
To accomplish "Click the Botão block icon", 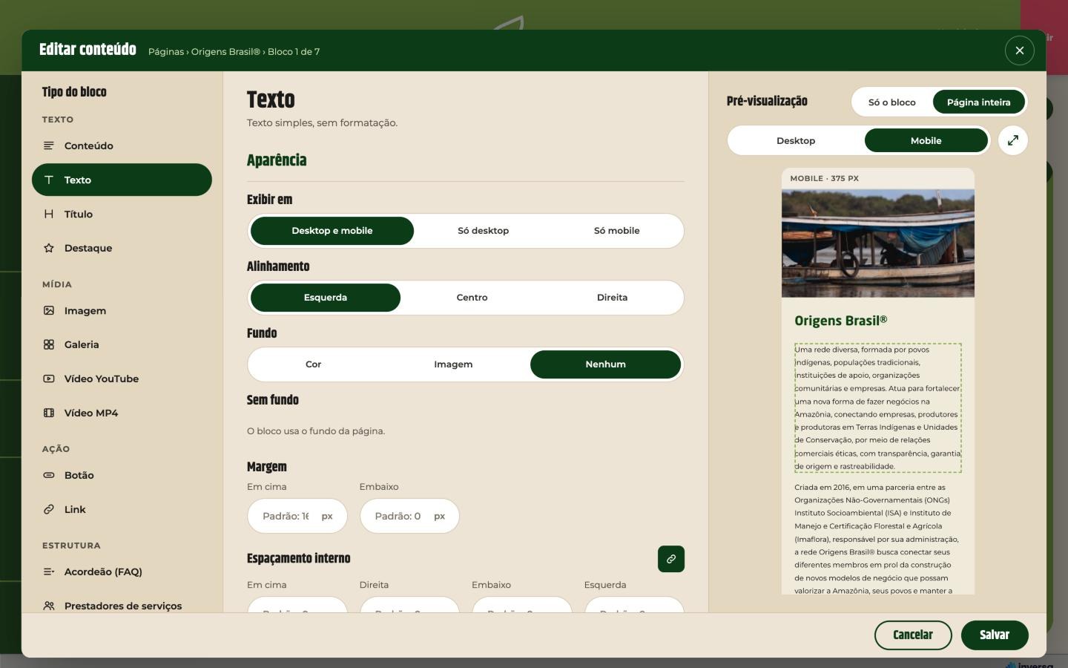I will coord(49,475).
